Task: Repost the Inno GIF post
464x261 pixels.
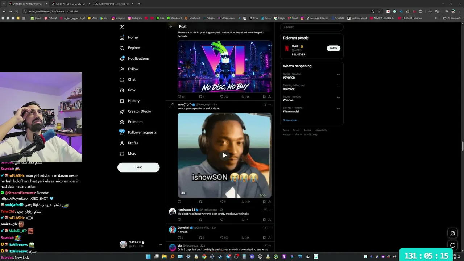Action: pos(200,202)
